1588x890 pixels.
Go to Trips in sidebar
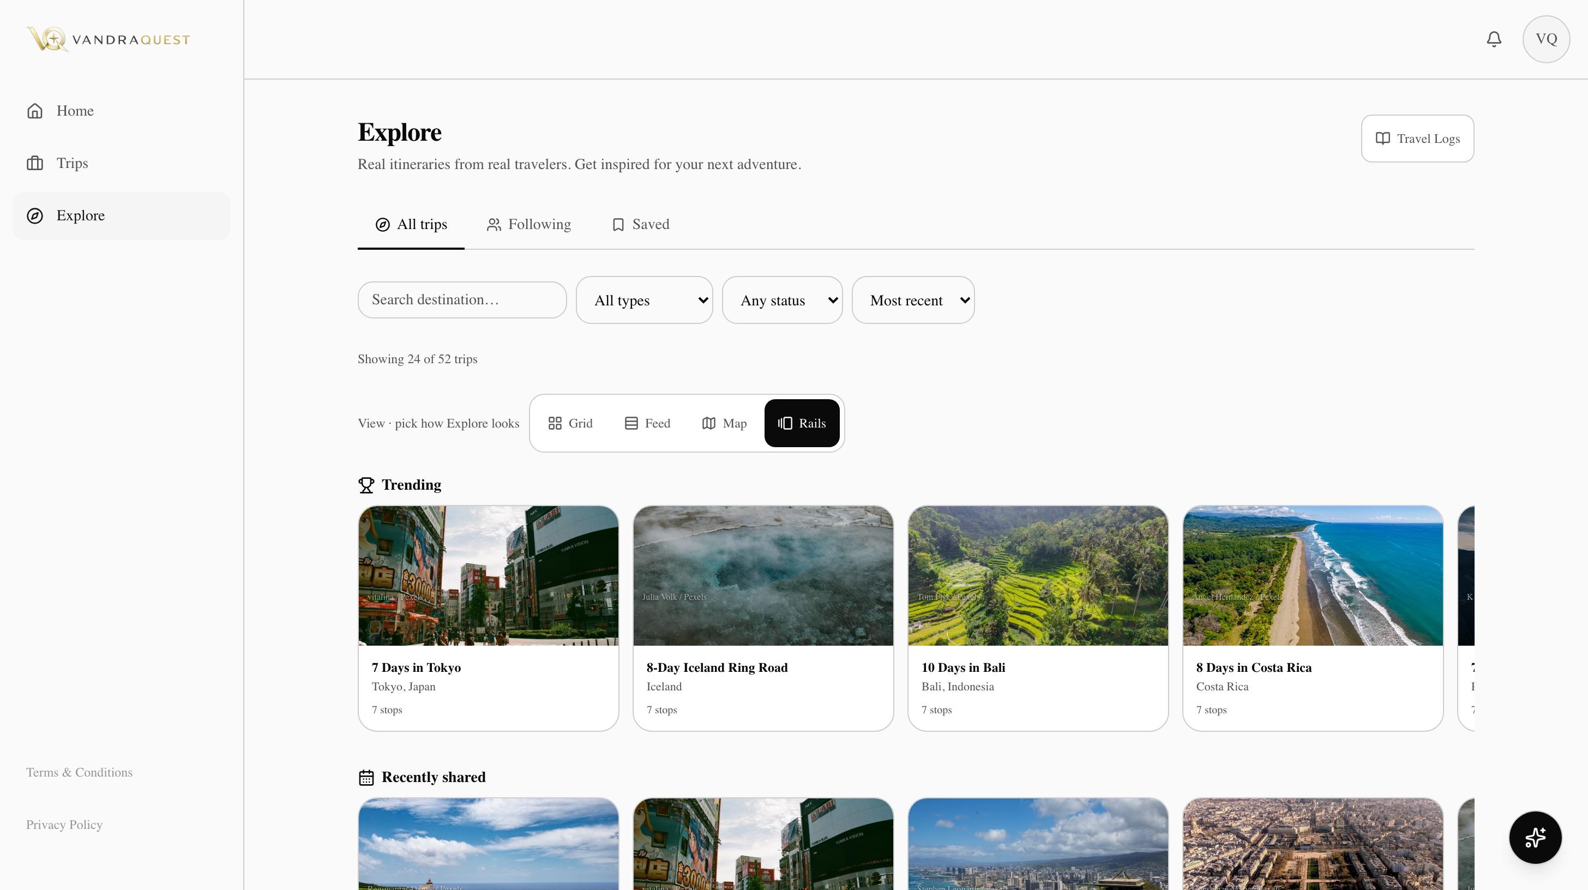[x=122, y=164]
